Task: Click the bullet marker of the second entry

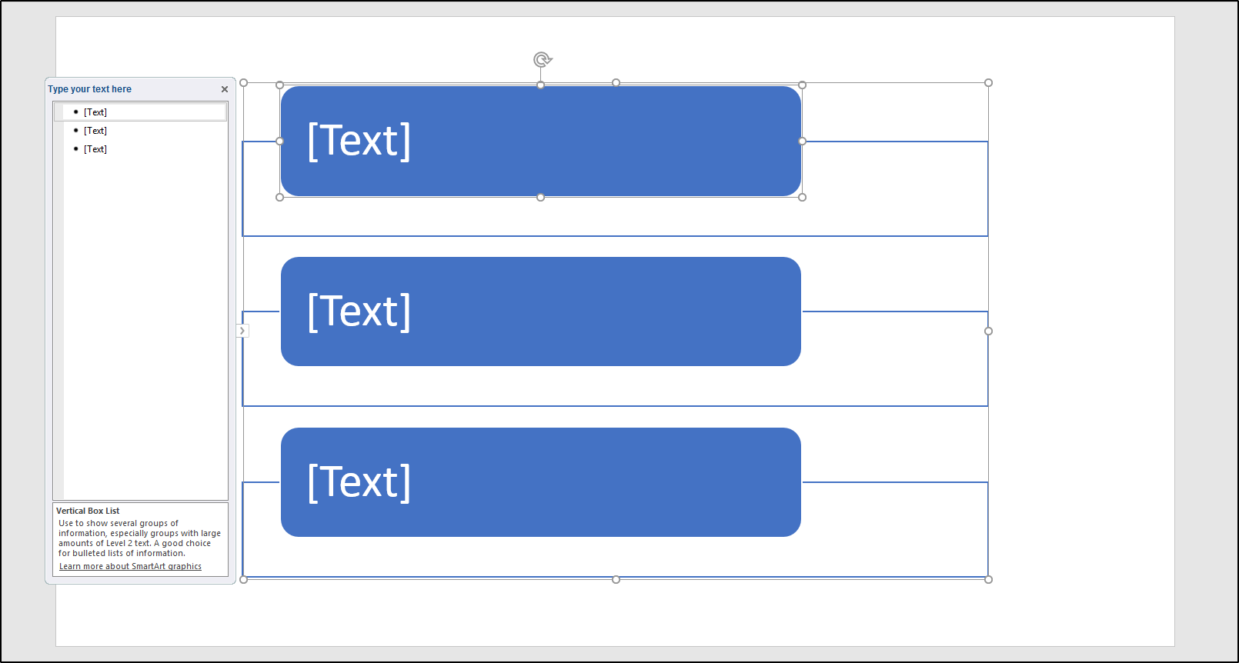Action: (x=75, y=130)
